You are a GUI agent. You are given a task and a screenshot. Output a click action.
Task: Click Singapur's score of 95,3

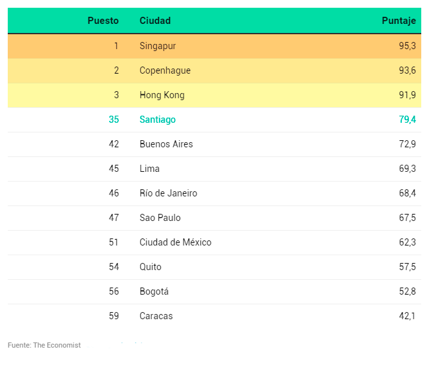[407, 46]
